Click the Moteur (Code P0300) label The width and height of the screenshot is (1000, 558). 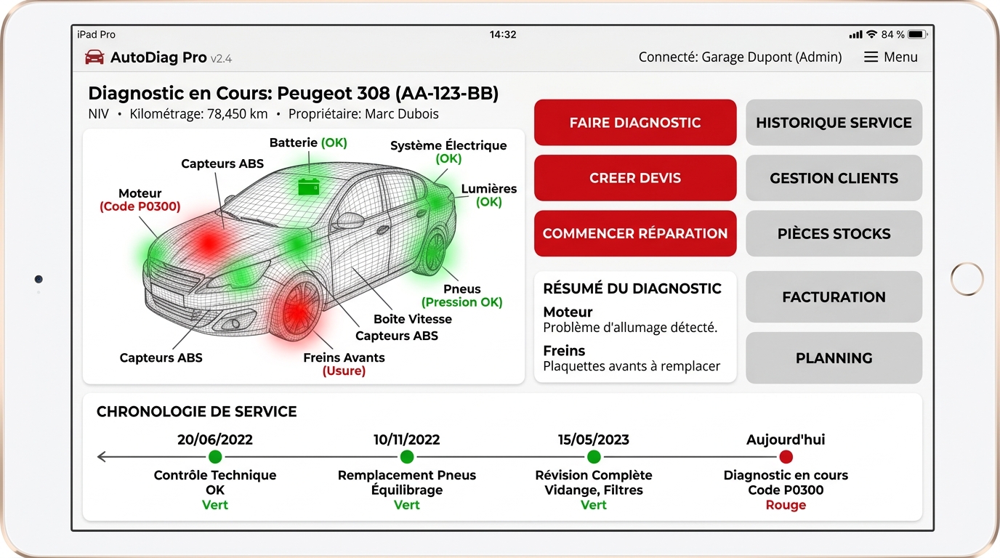point(140,200)
